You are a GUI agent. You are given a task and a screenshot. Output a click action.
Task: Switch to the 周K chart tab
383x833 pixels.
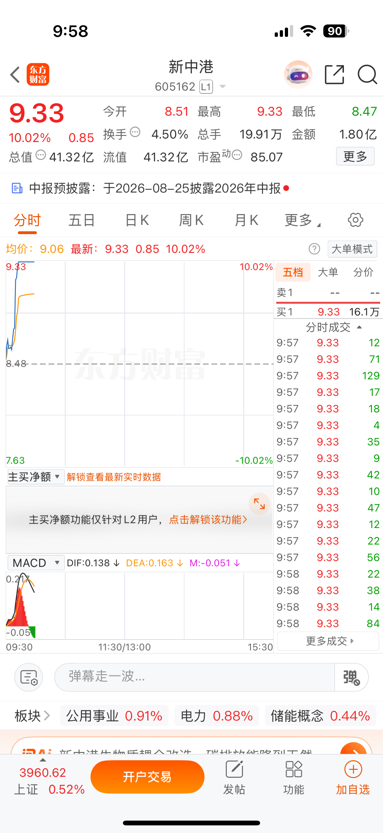[191, 220]
